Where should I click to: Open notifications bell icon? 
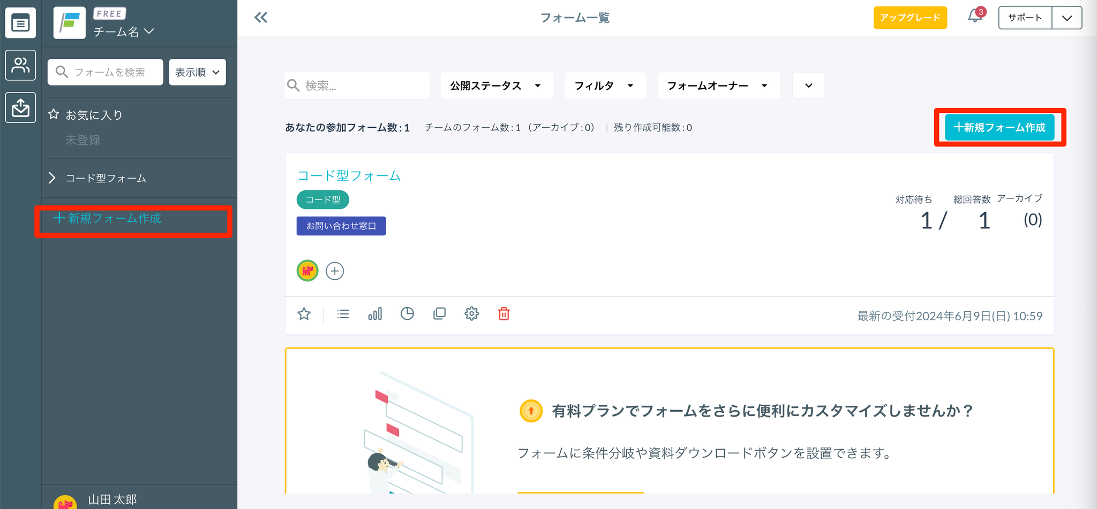[975, 17]
